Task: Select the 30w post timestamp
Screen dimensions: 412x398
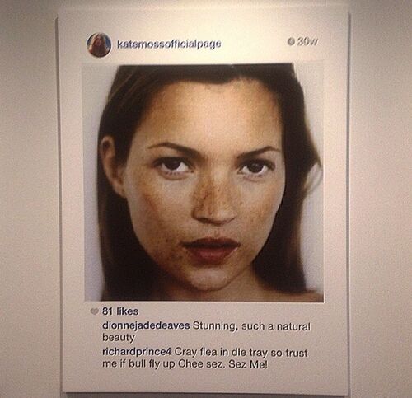Action: [307, 42]
